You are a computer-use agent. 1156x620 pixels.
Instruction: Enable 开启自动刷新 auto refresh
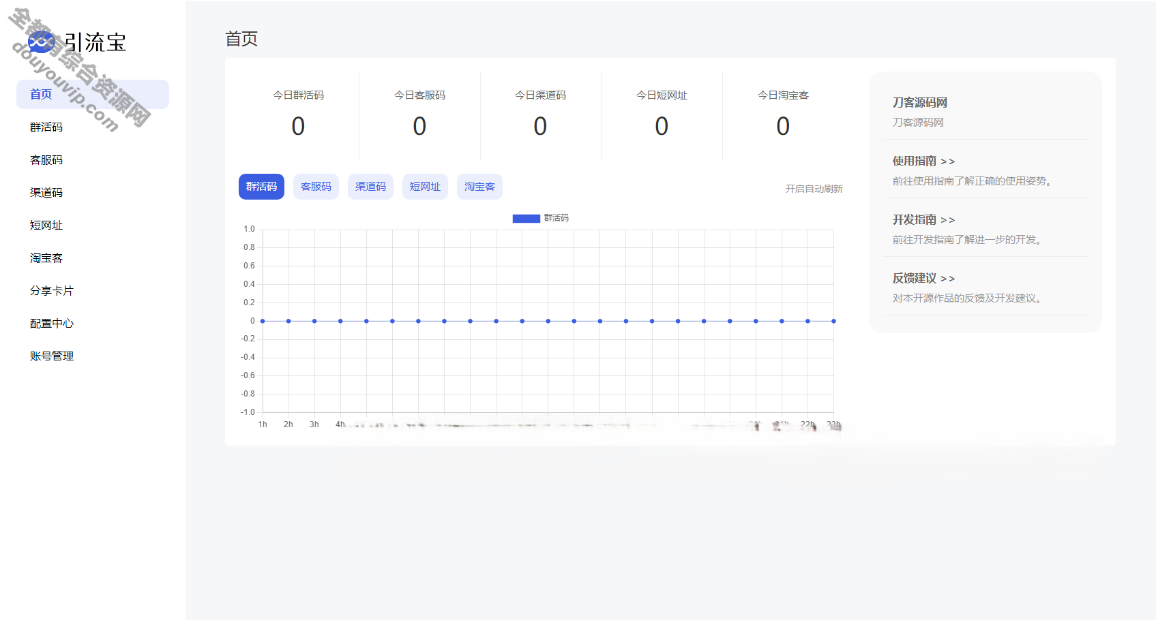pos(814,189)
